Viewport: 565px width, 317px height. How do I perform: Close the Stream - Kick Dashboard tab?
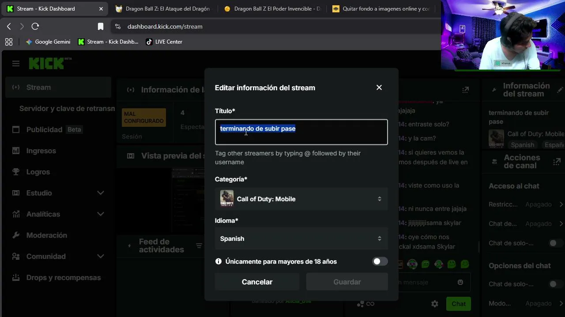pyautogui.click(x=101, y=9)
